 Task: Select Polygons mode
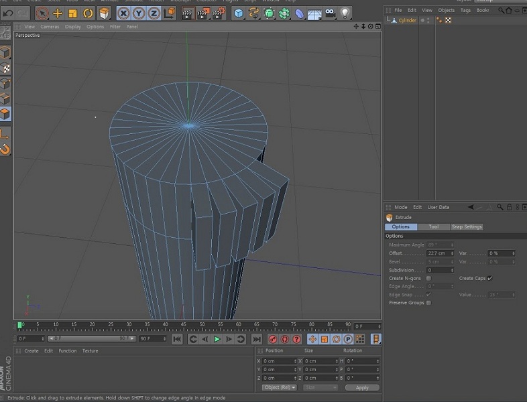pos(5,114)
